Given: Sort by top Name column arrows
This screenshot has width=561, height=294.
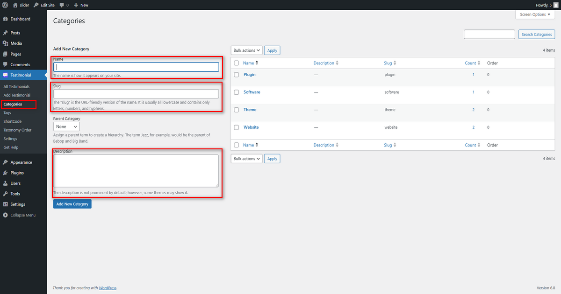Looking at the screenshot, I should coord(257,63).
